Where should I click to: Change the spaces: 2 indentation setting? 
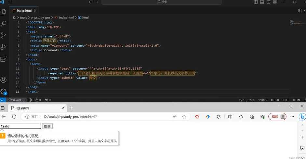point(263,100)
